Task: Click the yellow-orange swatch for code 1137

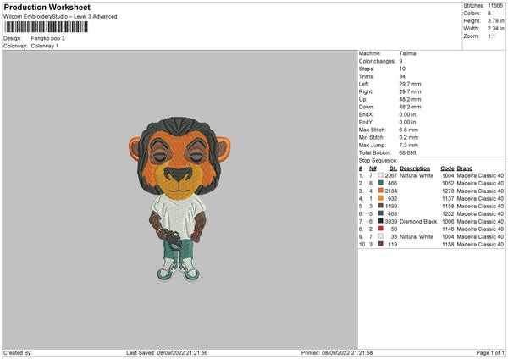Action: click(x=381, y=198)
